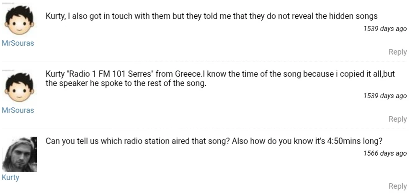Click the 1566 days ago timestamp
Image resolution: width=410 pixels, height=193 pixels.
pos(385,153)
